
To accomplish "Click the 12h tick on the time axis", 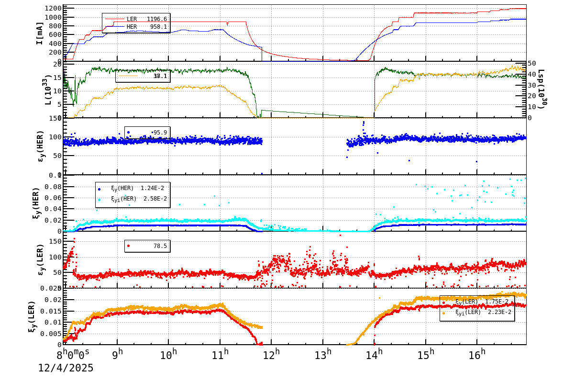I will click(x=270, y=352).
